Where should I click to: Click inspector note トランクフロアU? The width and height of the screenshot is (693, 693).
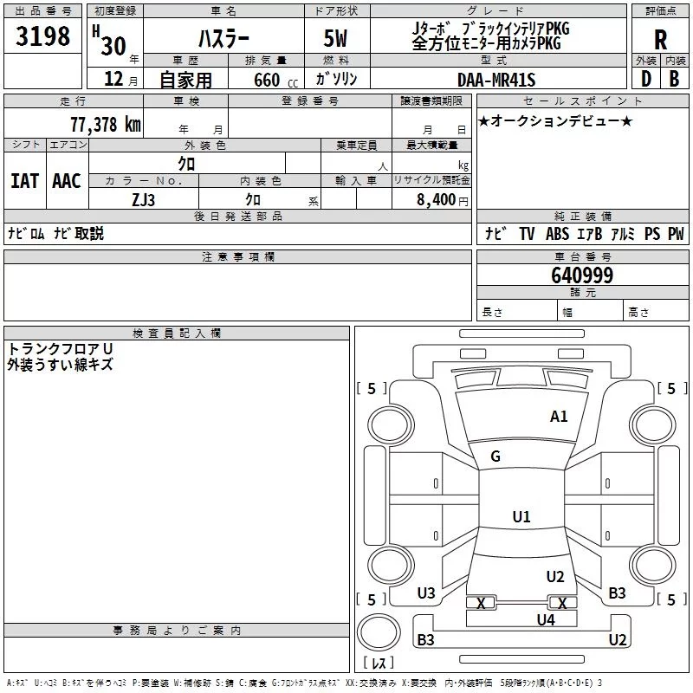tap(60, 349)
